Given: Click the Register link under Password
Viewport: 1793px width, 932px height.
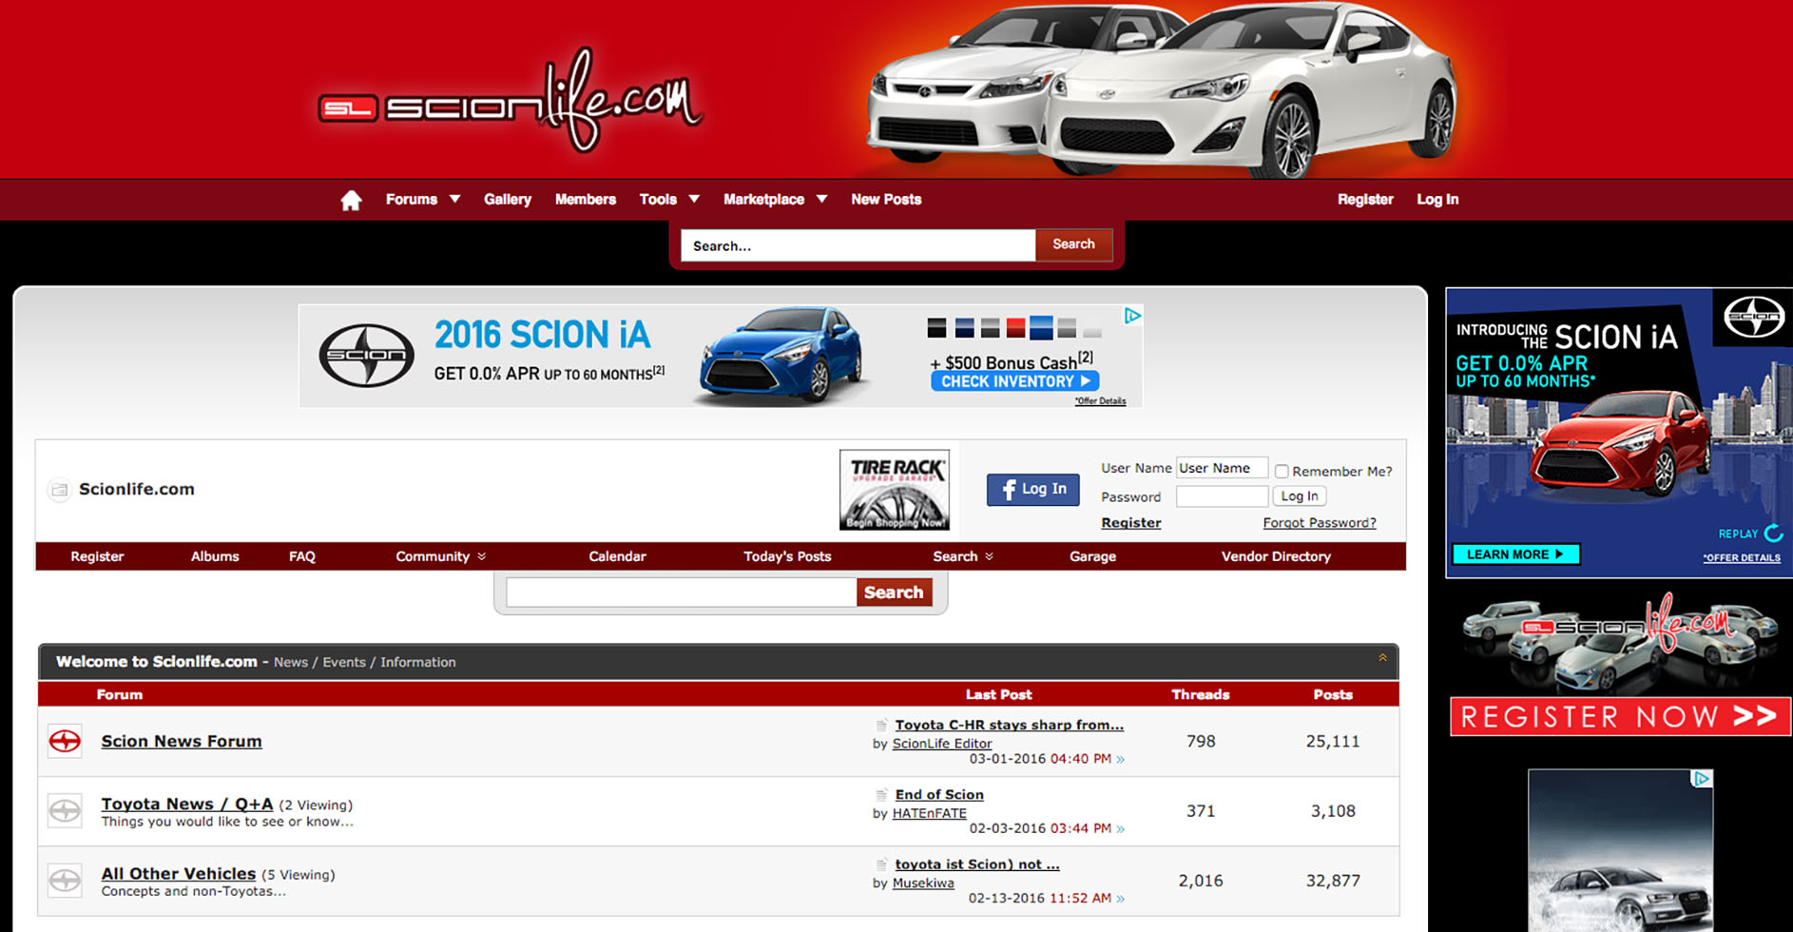Looking at the screenshot, I should (1130, 523).
